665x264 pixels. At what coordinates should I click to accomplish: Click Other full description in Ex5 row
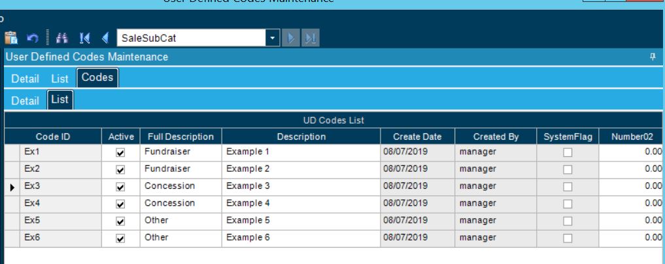180,222
